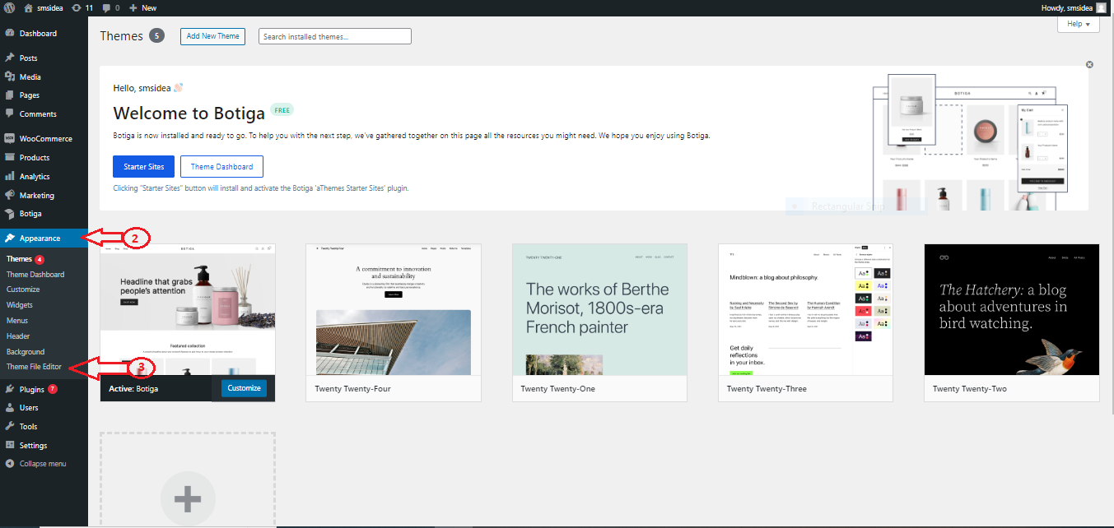Open Theme Dashboard submenu item
Image resolution: width=1114 pixels, height=528 pixels.
coord(35,275)
